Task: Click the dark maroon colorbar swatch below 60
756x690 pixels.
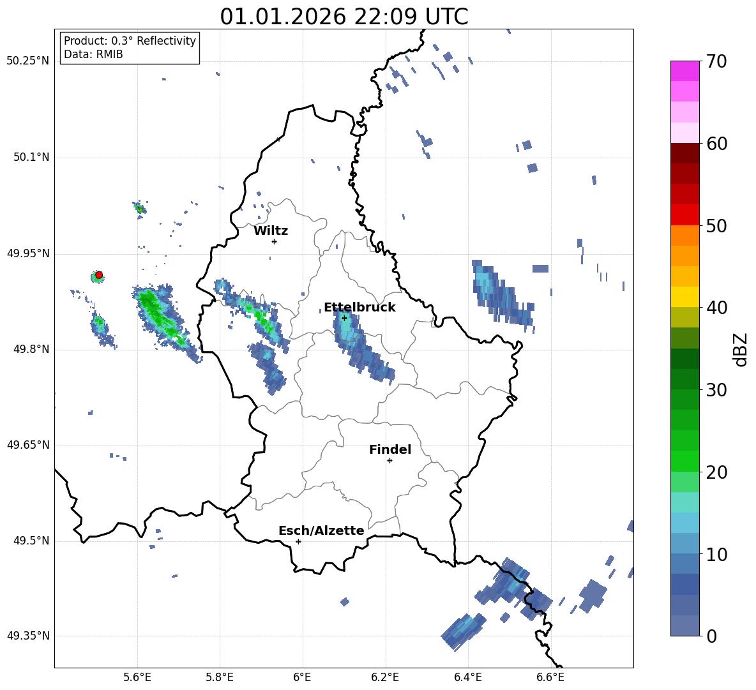Action: (x=684, y=153)
